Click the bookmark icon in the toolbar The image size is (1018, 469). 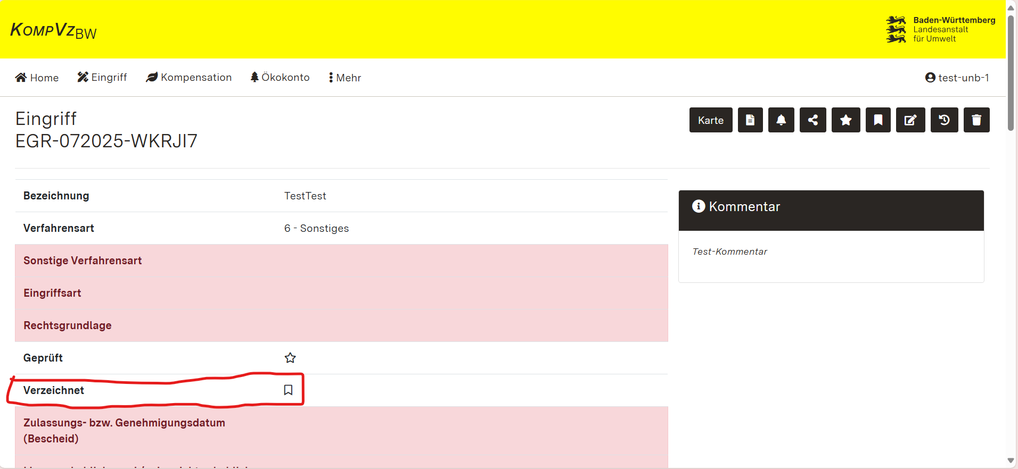point(878,120)
